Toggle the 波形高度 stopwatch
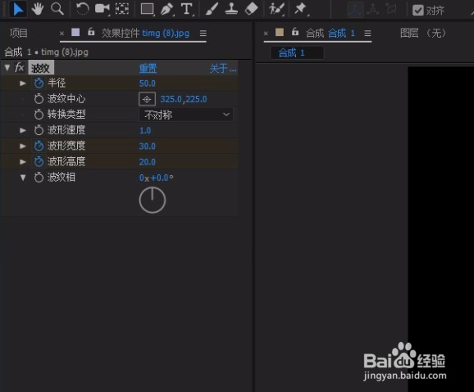 click(x=39, y=162)
